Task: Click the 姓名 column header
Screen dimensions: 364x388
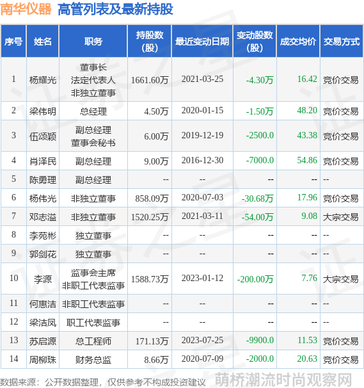Action: pos(42,42)
